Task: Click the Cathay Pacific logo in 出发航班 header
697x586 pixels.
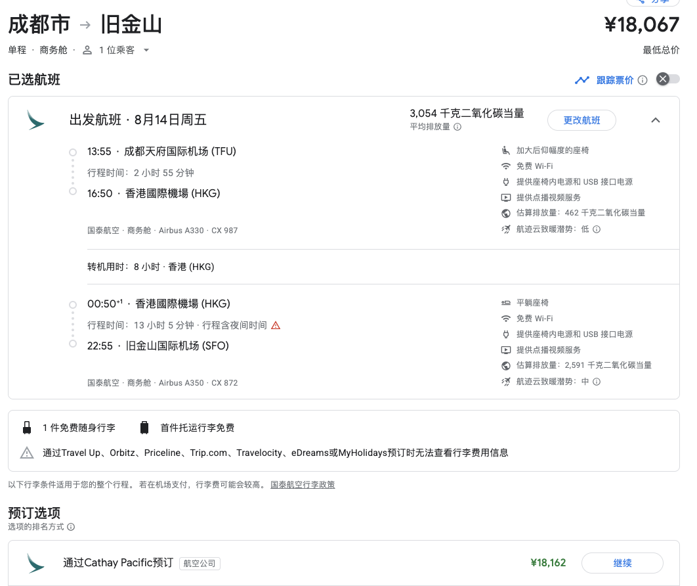Action: click(35, 120)
